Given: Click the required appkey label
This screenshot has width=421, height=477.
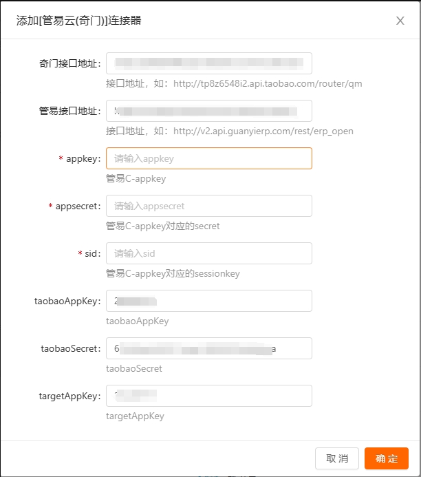Looking at the screenshot, I should [x=83, y=159].
